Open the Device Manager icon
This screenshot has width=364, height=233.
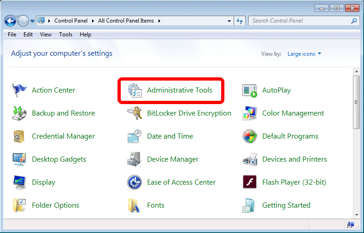135,159
